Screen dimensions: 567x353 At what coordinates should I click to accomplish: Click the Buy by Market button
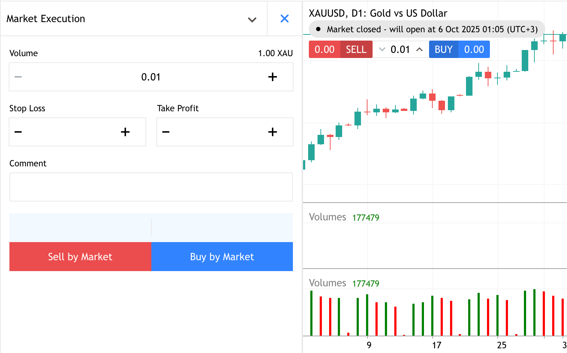point(222,257)
